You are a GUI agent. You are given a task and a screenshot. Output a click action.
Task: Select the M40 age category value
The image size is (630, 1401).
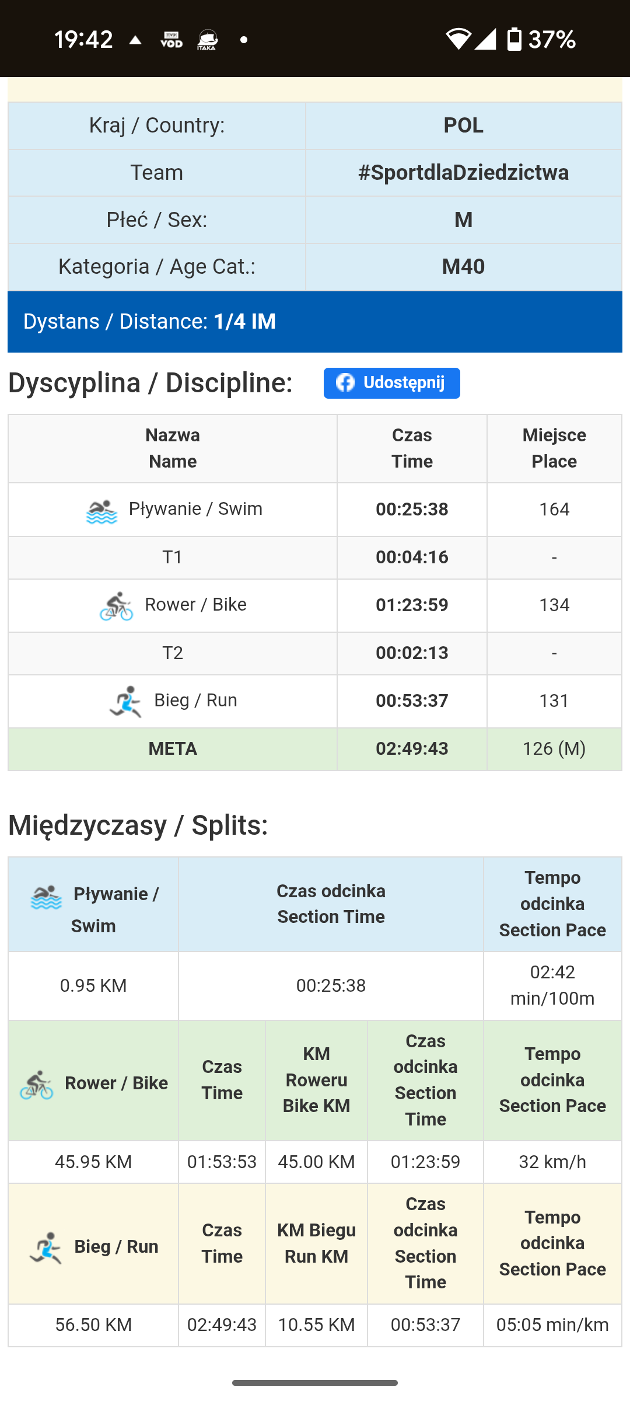[x=464, y=267]
